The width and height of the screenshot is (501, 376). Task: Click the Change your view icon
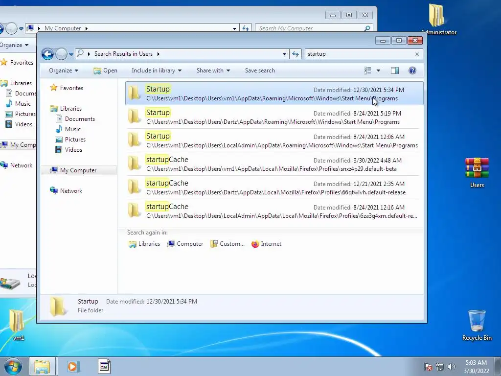click(367, 70)
